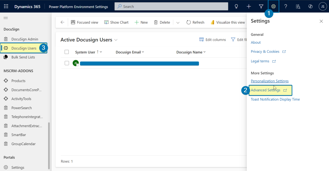Open Personalization Settings link

(270, 81)
